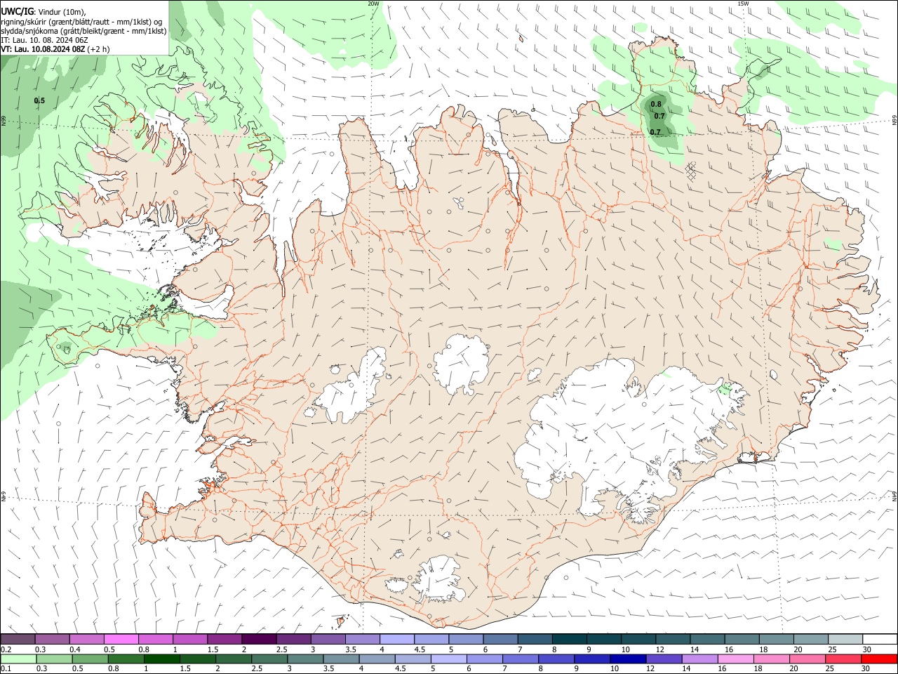Click the VT: Lau. 10.08.2024 08Z (+2 h) line
The image size is (898, 674).
55,49
